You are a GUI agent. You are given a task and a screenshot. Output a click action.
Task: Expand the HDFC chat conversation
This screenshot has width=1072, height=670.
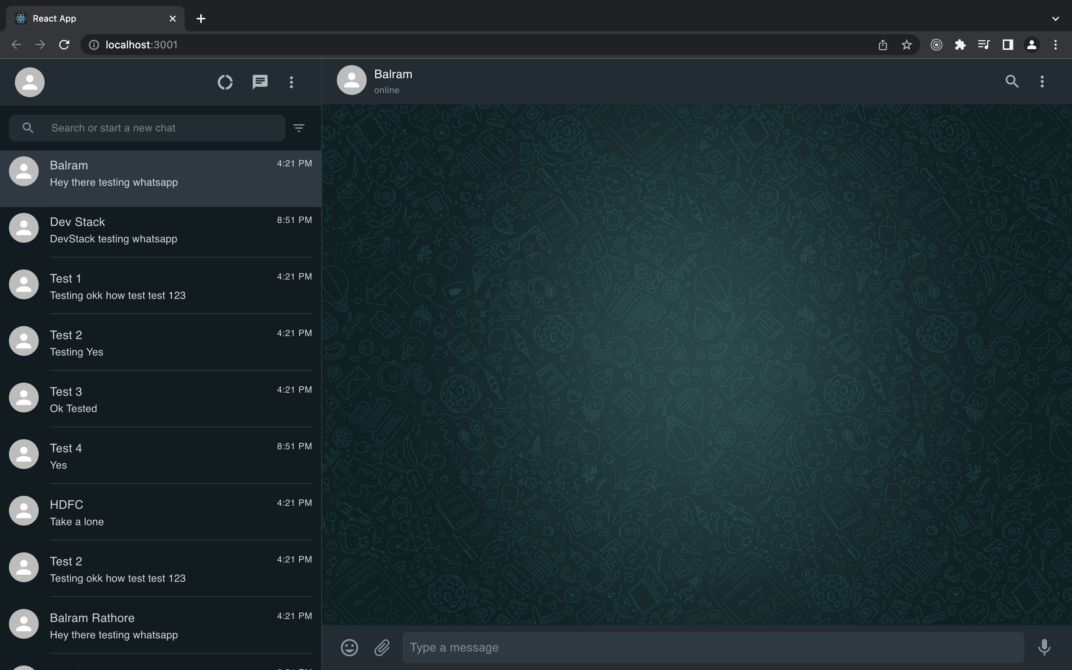(x=160, y=511)
